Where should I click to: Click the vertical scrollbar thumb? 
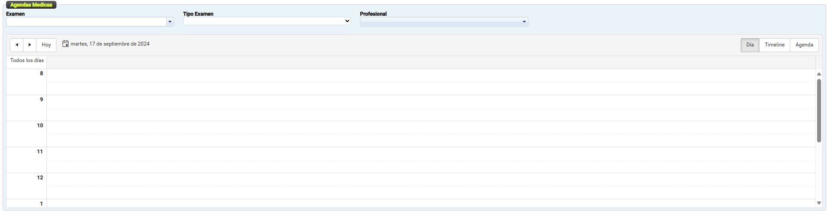click(x=819, y=111)
